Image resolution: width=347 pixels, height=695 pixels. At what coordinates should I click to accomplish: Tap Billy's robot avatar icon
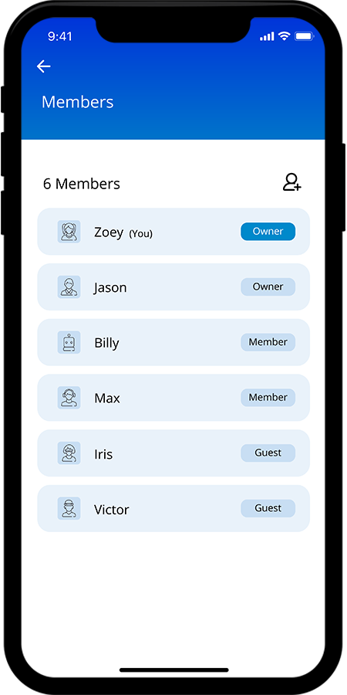[69, 342]
